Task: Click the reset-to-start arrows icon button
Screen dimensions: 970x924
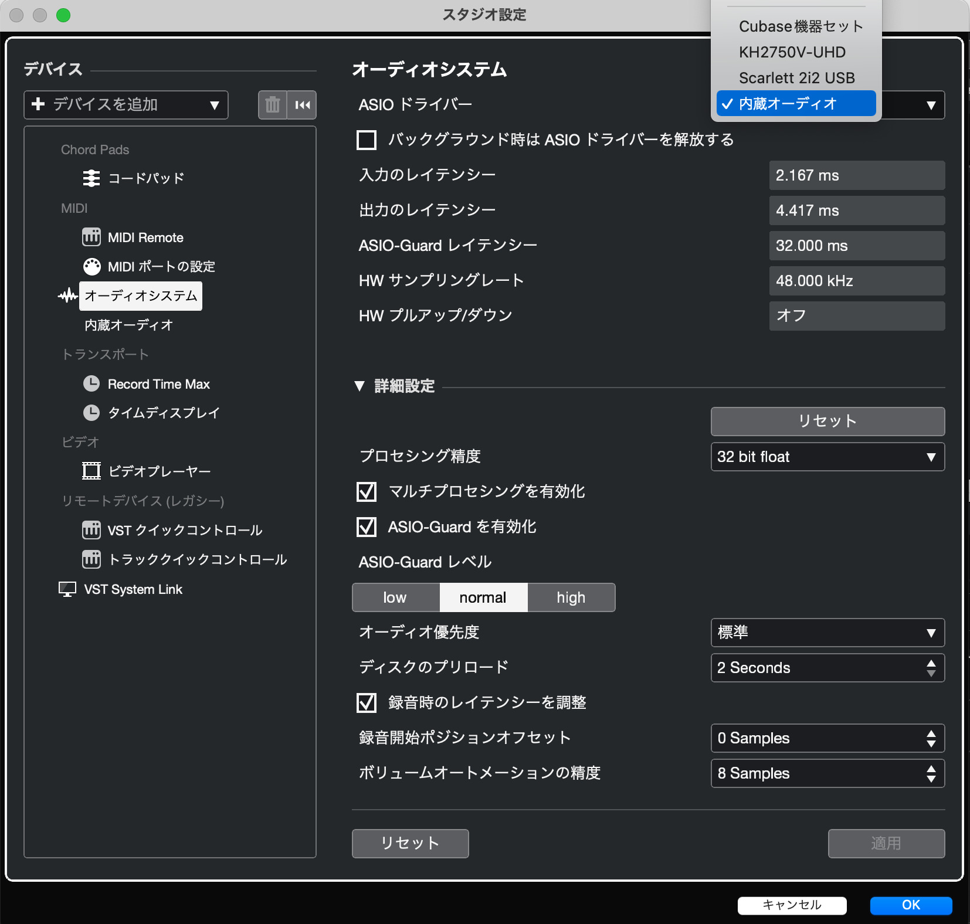Action: 303,105
